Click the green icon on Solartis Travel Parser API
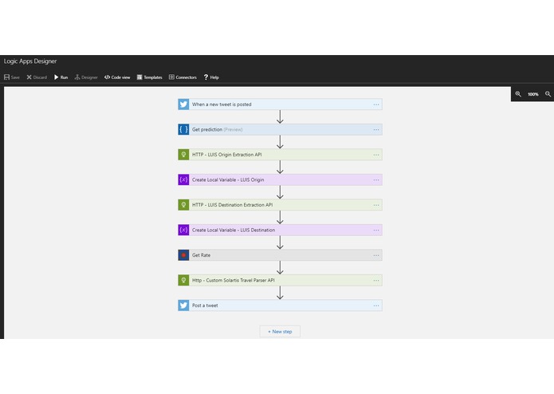Viewport: 554px width, 394px height. (x=183, y=280)
